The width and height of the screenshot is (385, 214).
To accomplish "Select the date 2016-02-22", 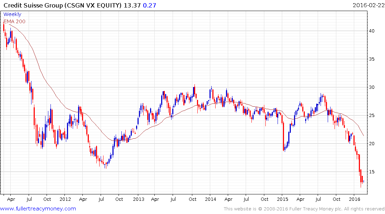I will click(x=368, y=5).
